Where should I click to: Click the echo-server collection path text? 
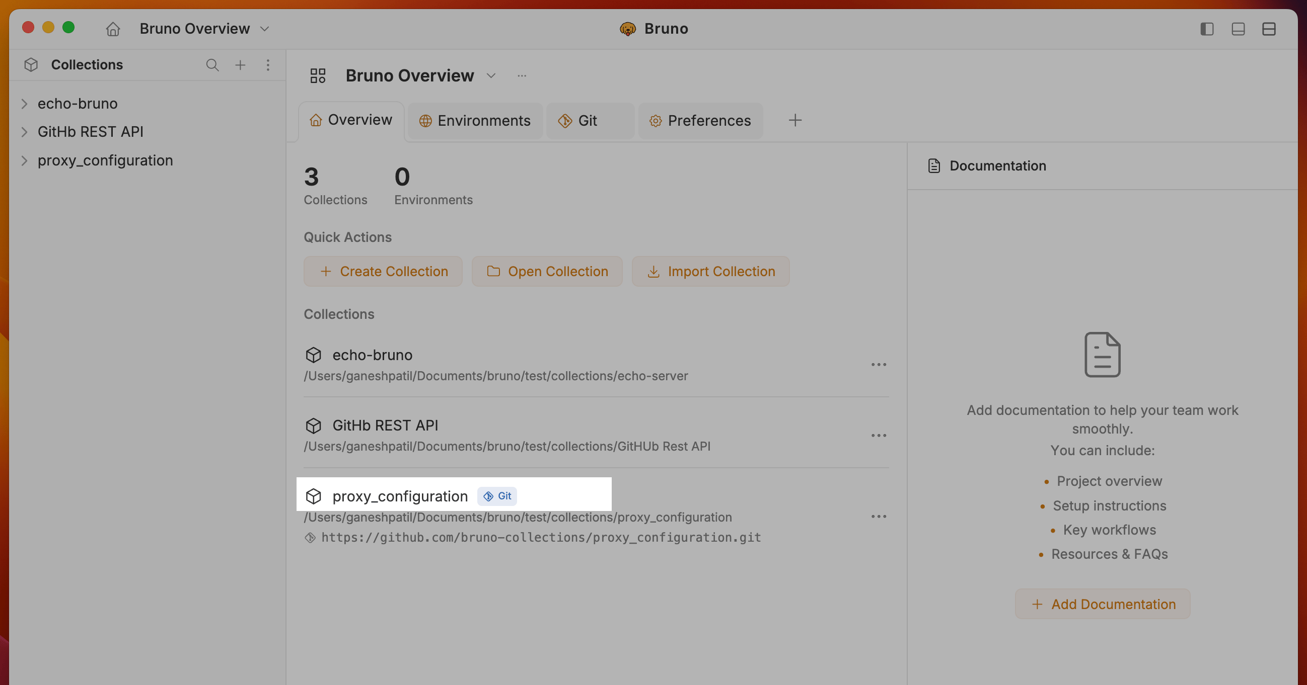[x=496, y=376]
